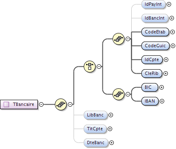The height and width of the screenshot is (149, 176).
Task: Select the IBAN element node
Action: pos(150,101)
